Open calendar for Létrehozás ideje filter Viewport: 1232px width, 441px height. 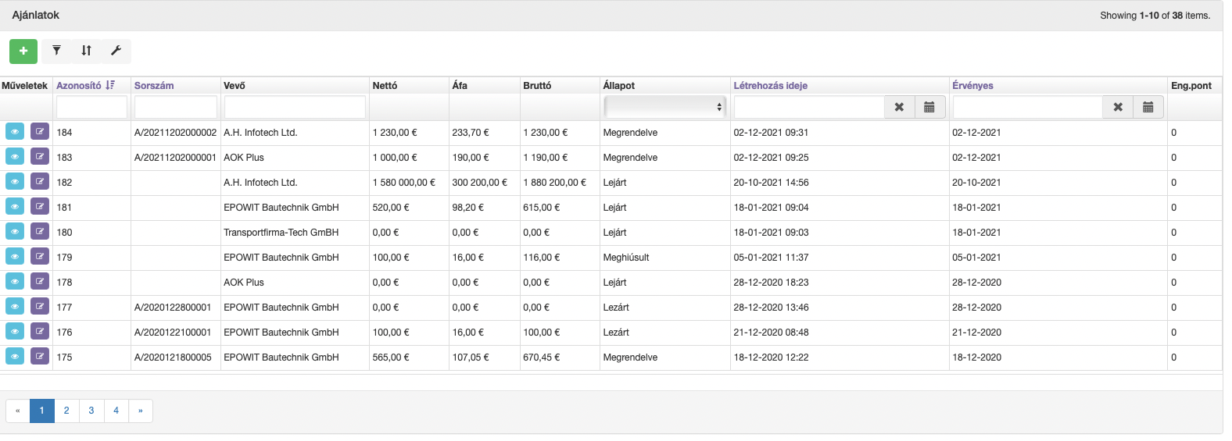pos(929,107)
